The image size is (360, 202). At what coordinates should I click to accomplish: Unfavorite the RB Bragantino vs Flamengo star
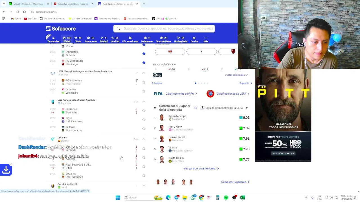click(144, 62)
